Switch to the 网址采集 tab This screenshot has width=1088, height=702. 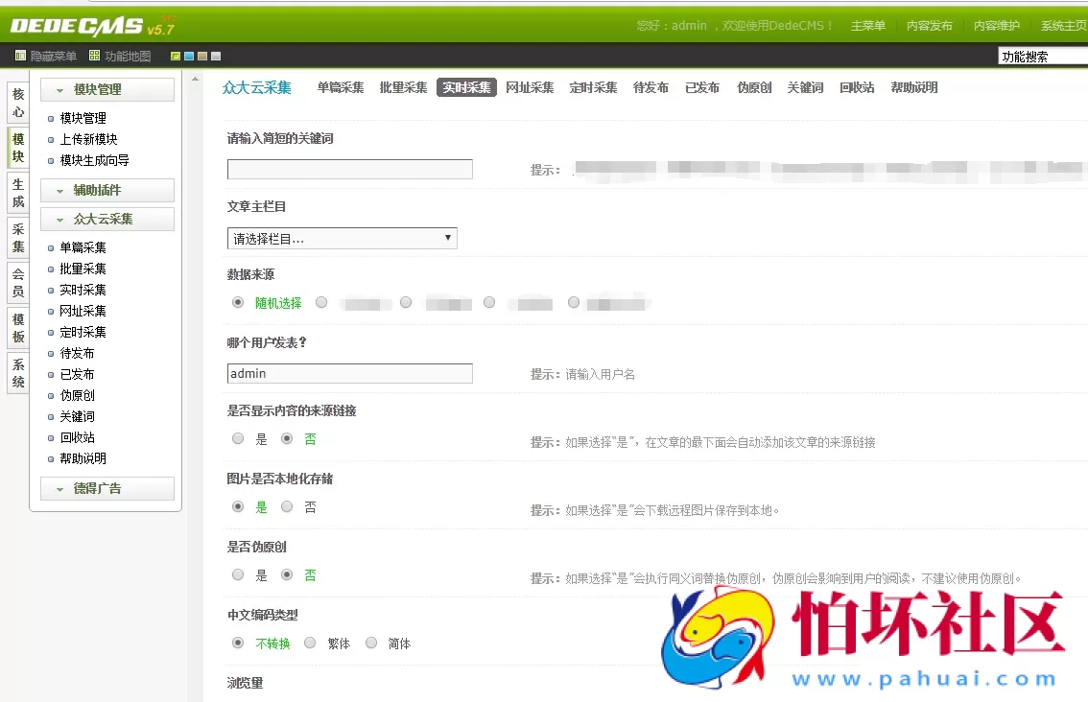coord(530,87)
